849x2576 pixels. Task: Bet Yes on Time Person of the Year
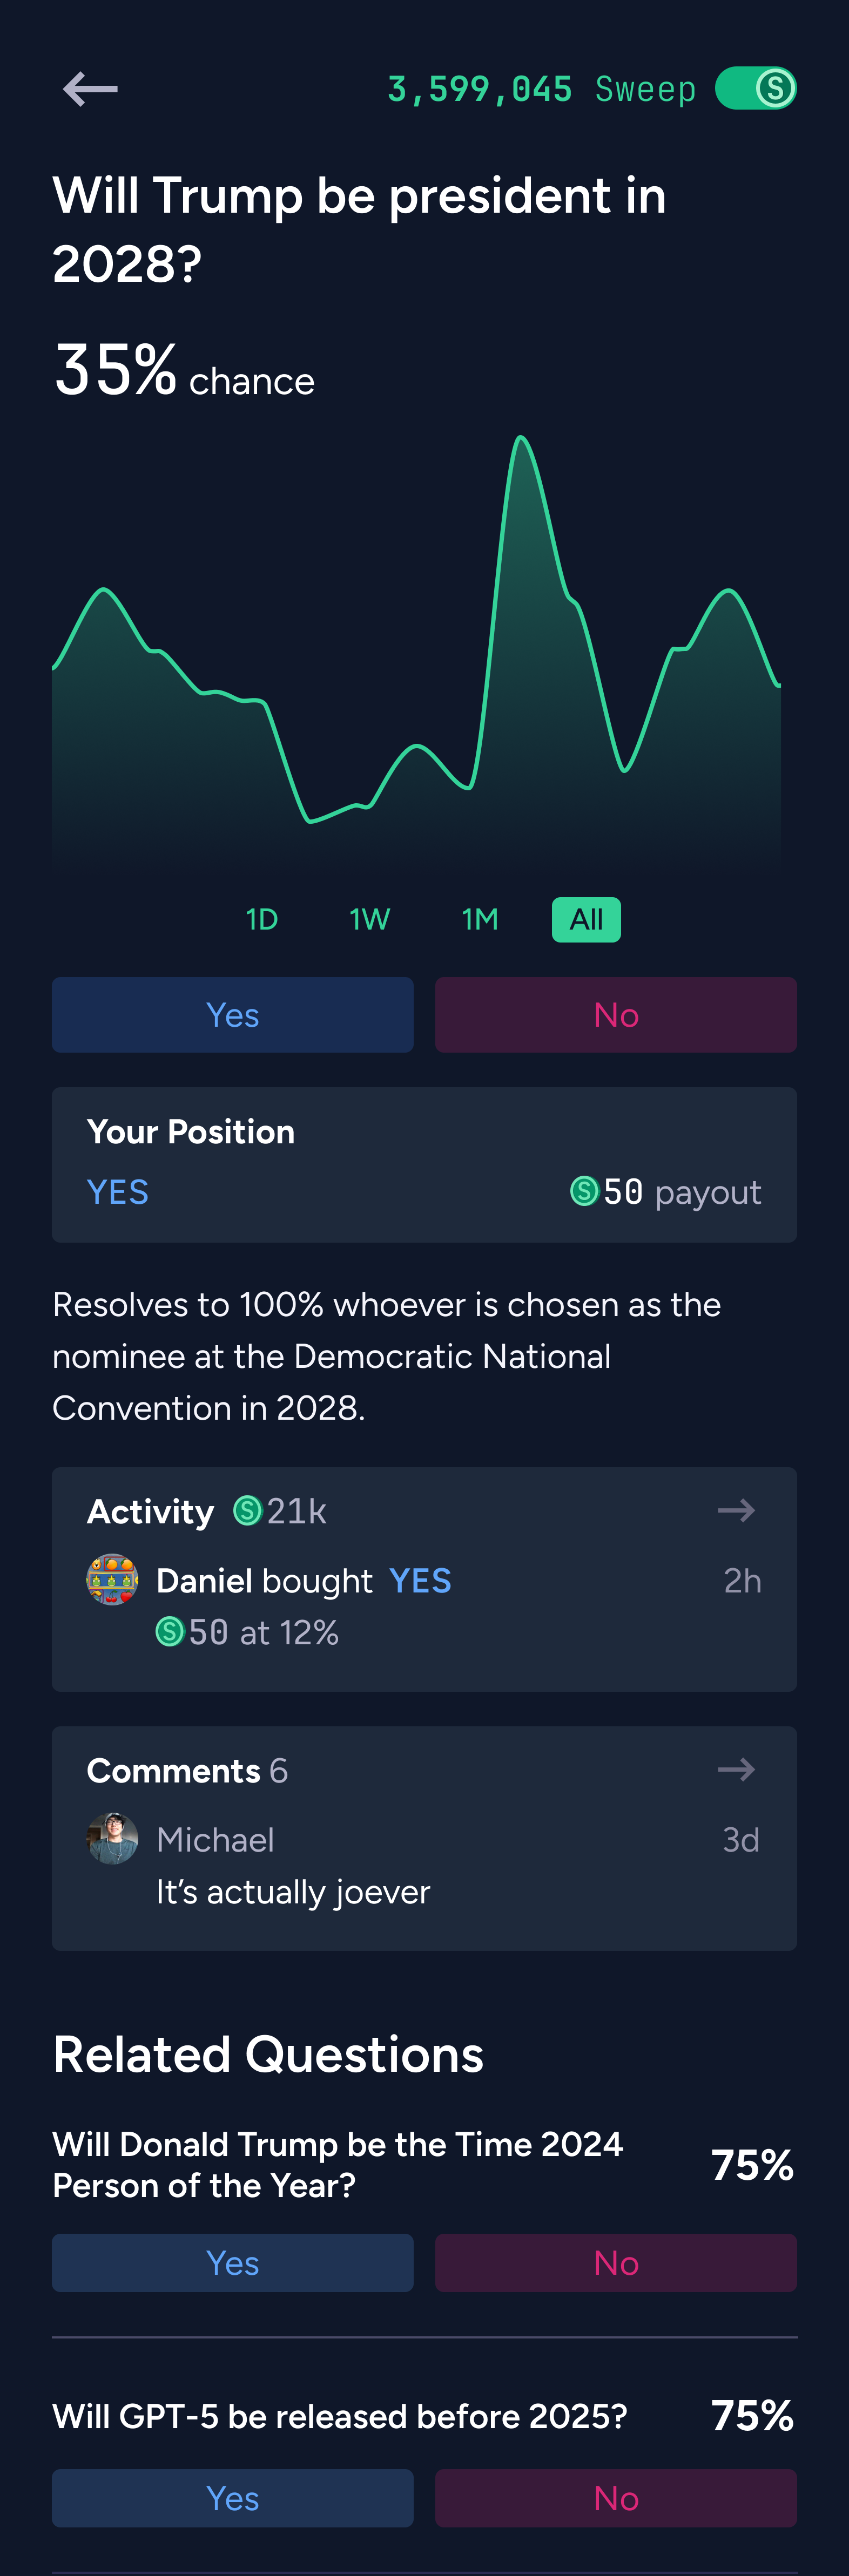click(233, 2262)
